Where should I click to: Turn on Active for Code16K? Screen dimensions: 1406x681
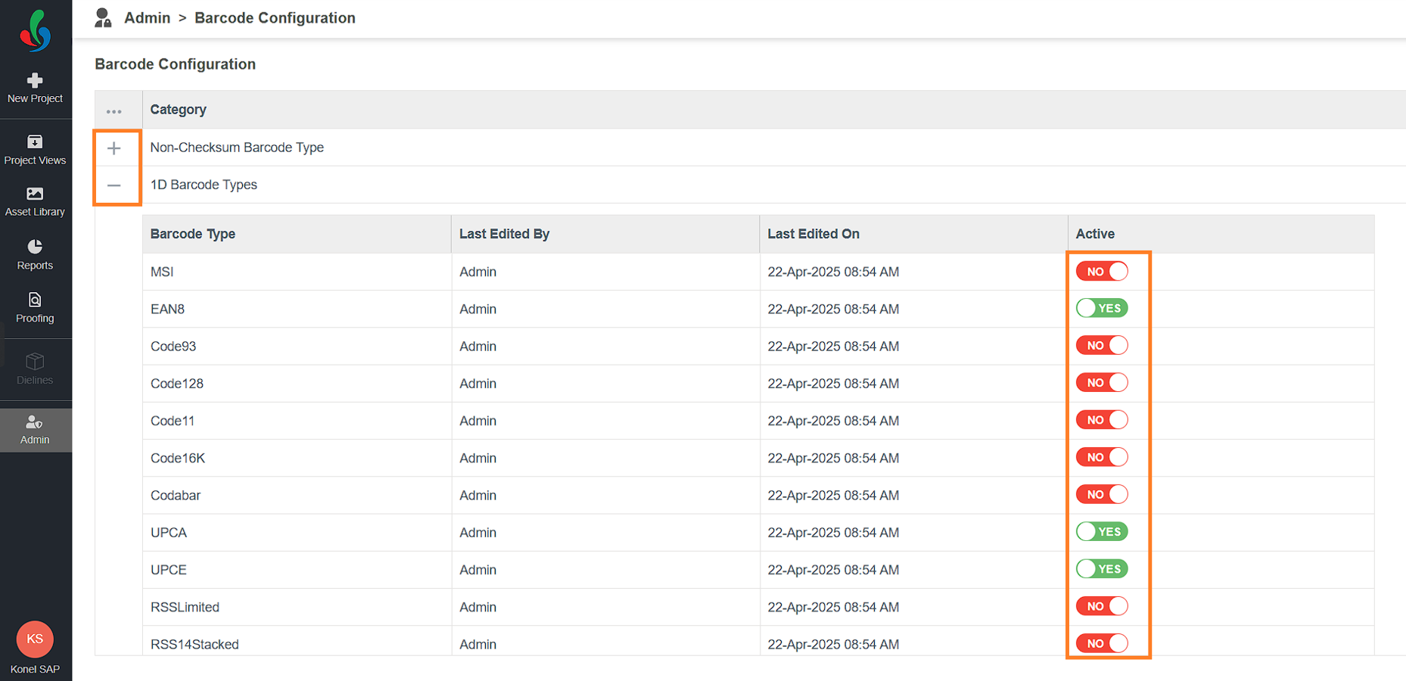[1102, 457]
